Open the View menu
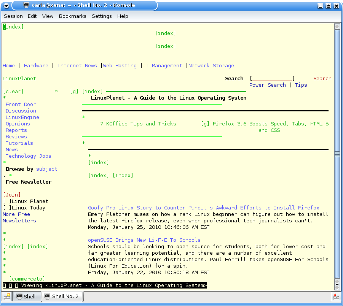This screenshot has height=306, width=343. click(x=48, y=16)
